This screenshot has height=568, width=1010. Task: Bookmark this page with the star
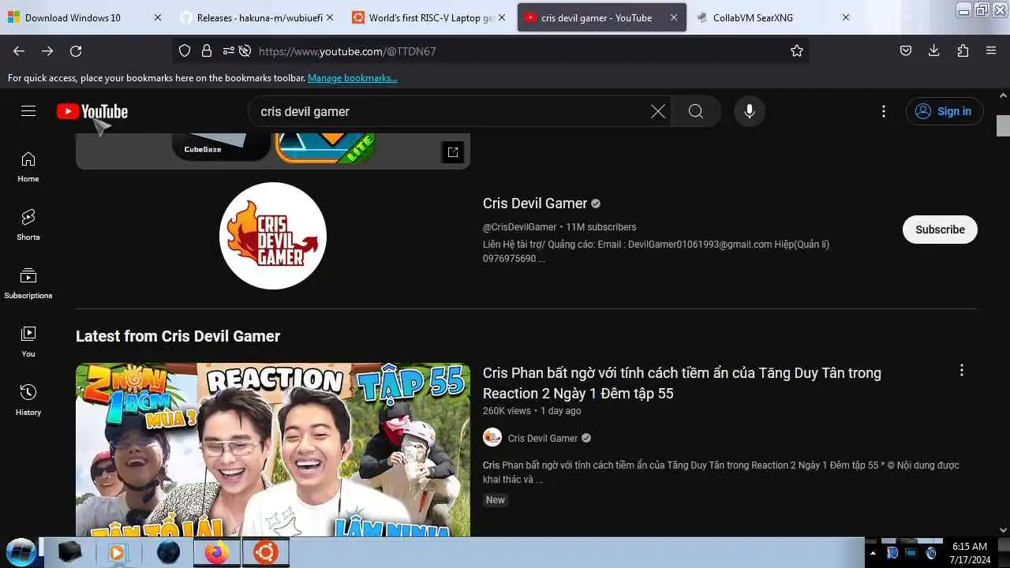click(797, 50)
